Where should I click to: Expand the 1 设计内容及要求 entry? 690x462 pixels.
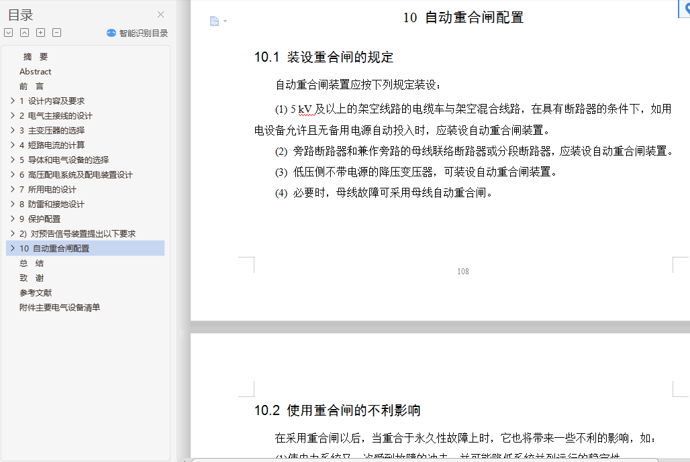(x=12, y=101)
